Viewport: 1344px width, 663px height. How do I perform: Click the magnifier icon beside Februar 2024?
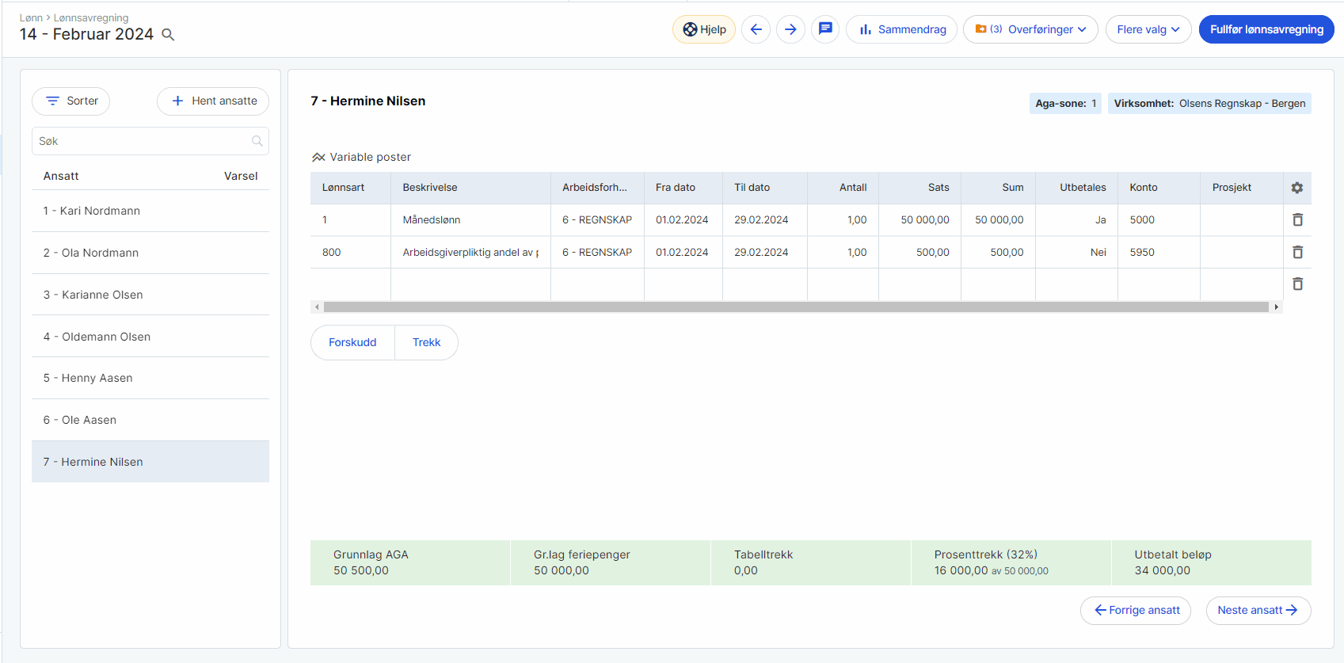[x=168, y=35]
